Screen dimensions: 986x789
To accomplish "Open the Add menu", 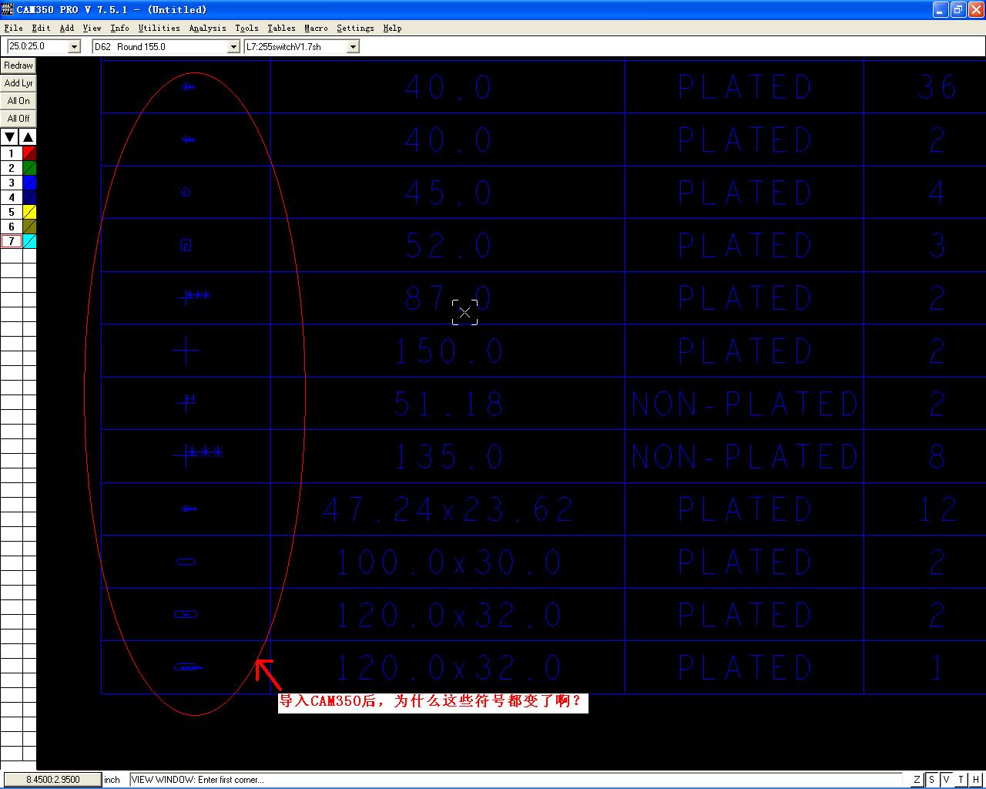I will [67, 28].
